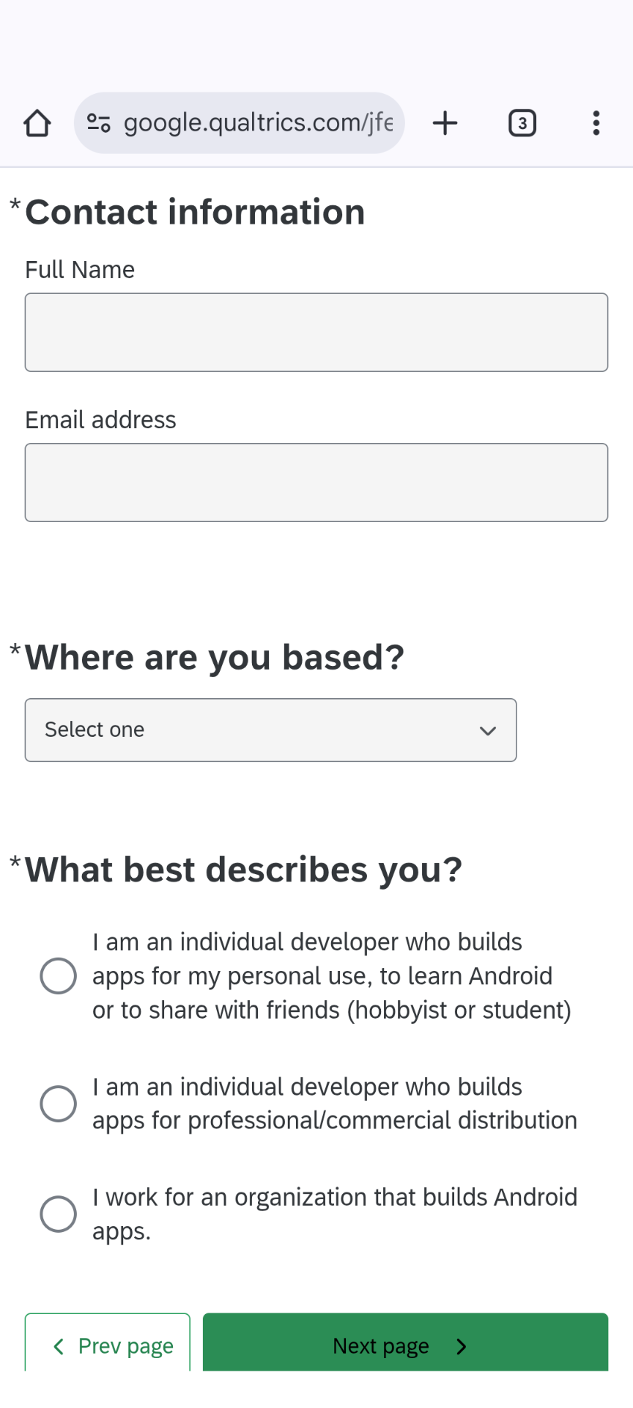Open the tab switcher showing 3 tabs

[x=522, y=123]
